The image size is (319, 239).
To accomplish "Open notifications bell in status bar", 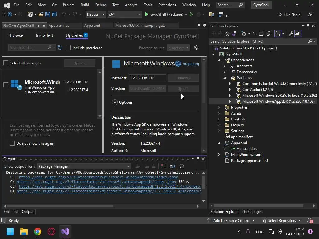I will [310, 221].
